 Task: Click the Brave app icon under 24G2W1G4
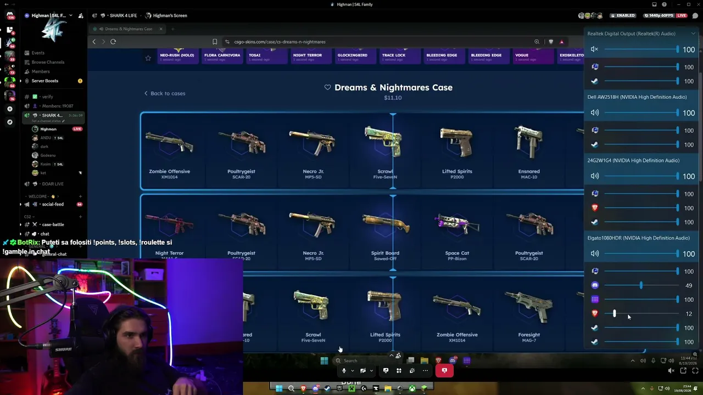[x=595, y=207]
